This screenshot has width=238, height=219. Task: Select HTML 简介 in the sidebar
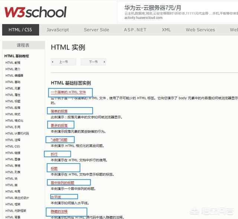click(13, 69)
